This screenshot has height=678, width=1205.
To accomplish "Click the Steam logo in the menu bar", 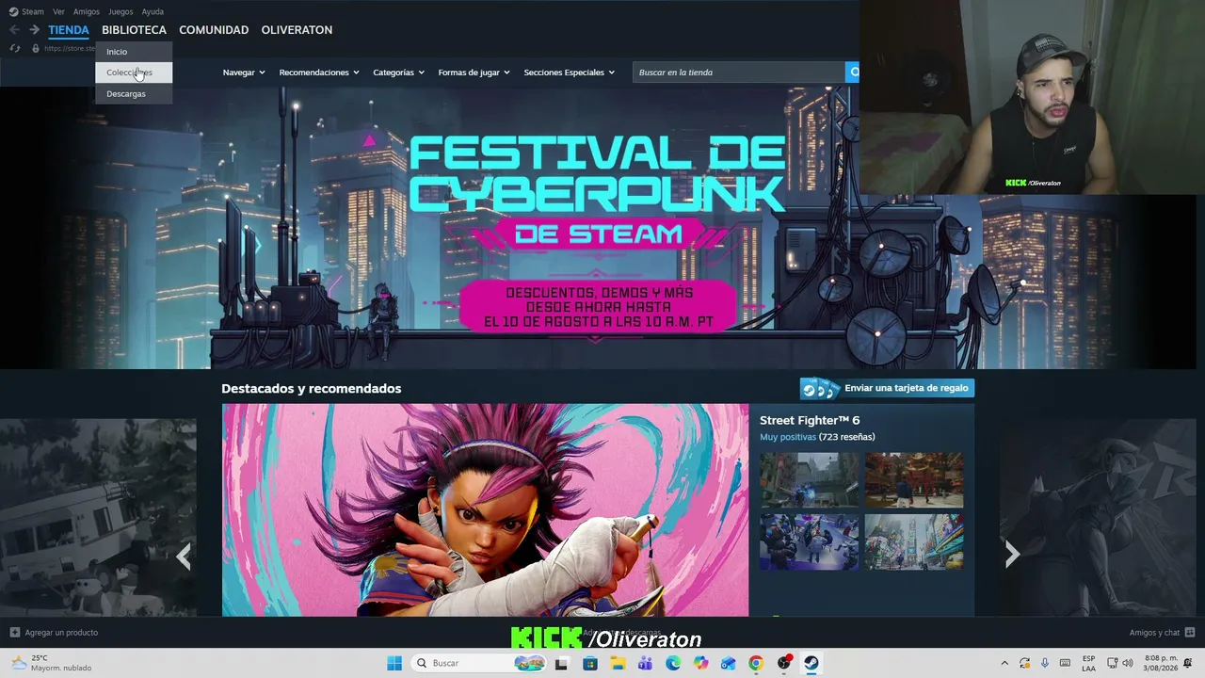I will pos(13,11).
